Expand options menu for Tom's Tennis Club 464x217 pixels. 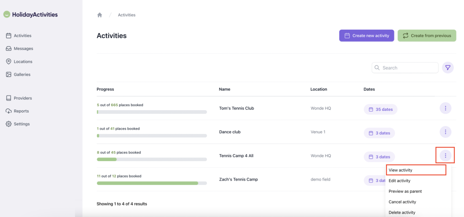click(445, 108)
